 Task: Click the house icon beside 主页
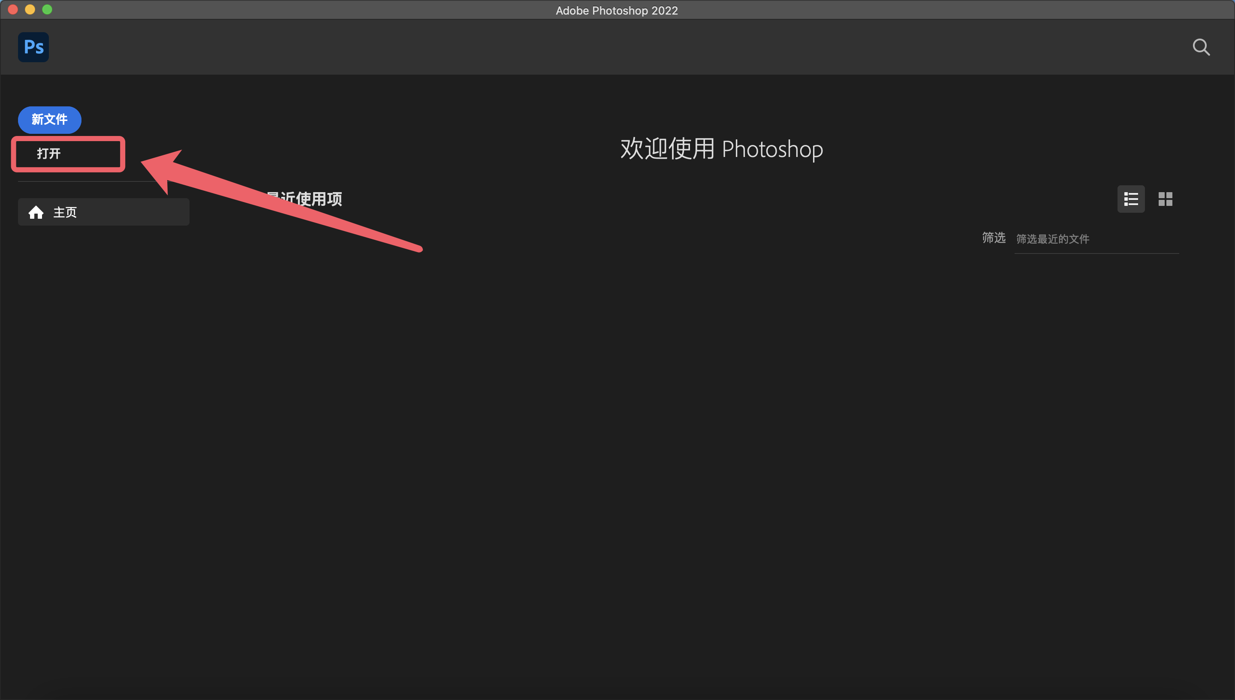point(36,211)
